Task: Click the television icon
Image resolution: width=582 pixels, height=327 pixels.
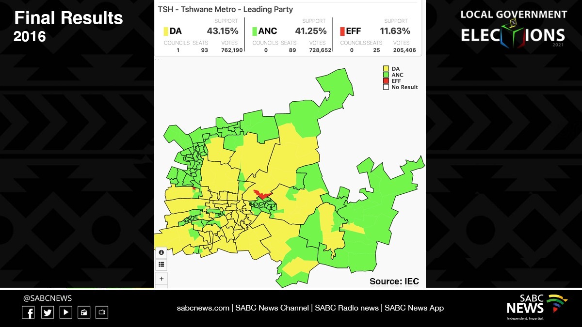Action: [102, 312]
